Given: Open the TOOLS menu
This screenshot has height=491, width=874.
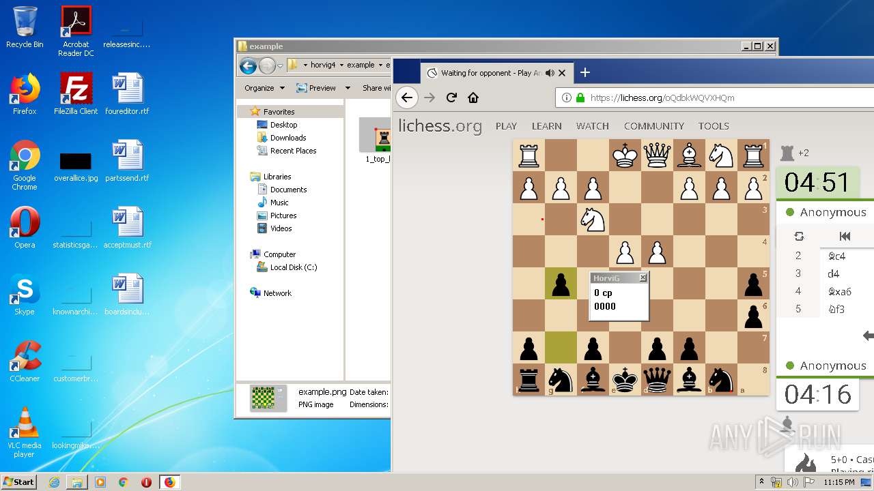Looking at the screenshot, I should click(x=714, y=126).
